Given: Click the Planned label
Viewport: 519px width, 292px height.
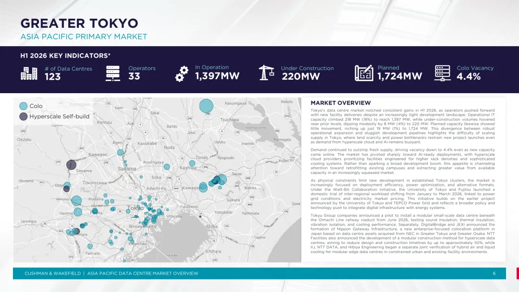Looking at the screenshot, I should (388, 68).
